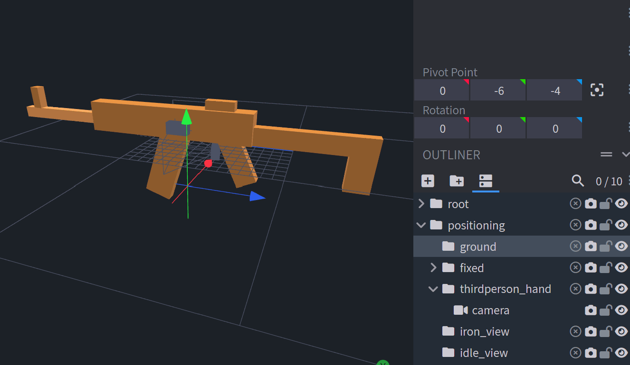This screenshot has width=630, height=365.
Task: Toggle visibility of idle_view
Action: pyautogui.click(x=621, y=353)
